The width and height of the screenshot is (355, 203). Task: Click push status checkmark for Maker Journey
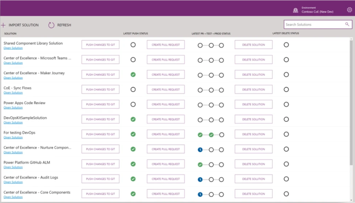coord(133,74)
